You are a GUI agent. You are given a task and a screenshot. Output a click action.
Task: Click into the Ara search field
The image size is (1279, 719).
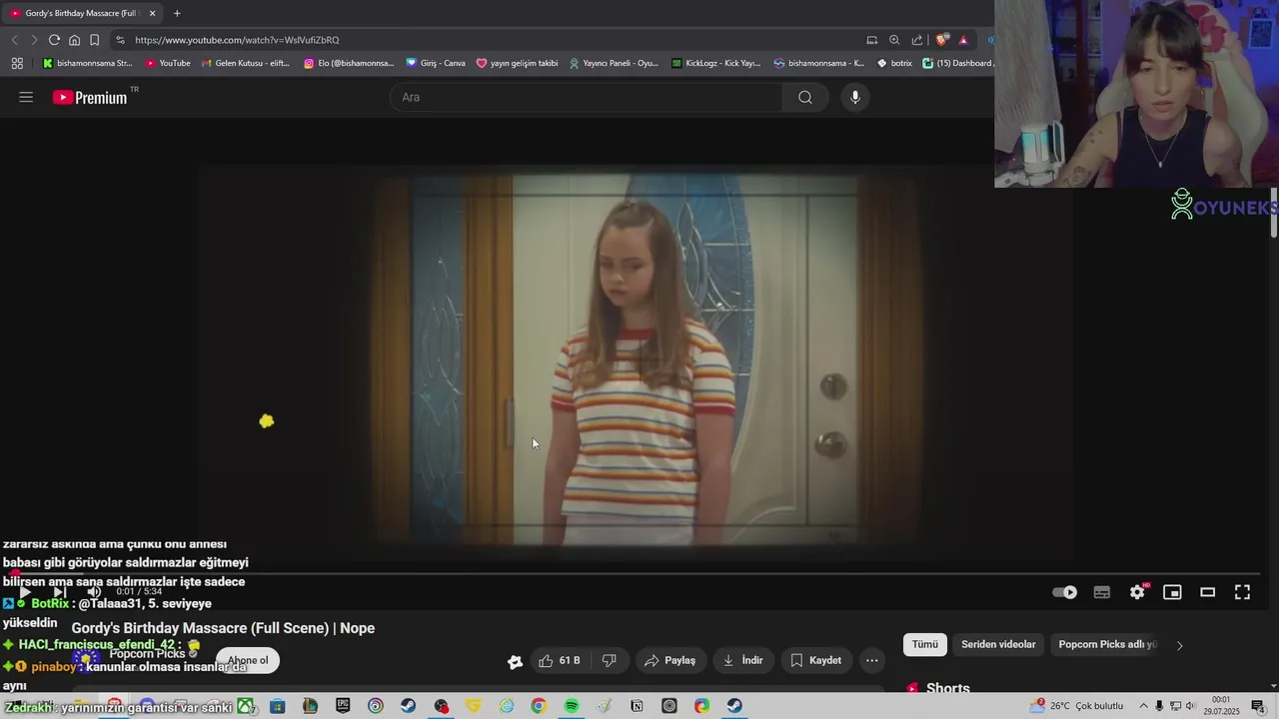click(587, 97)
